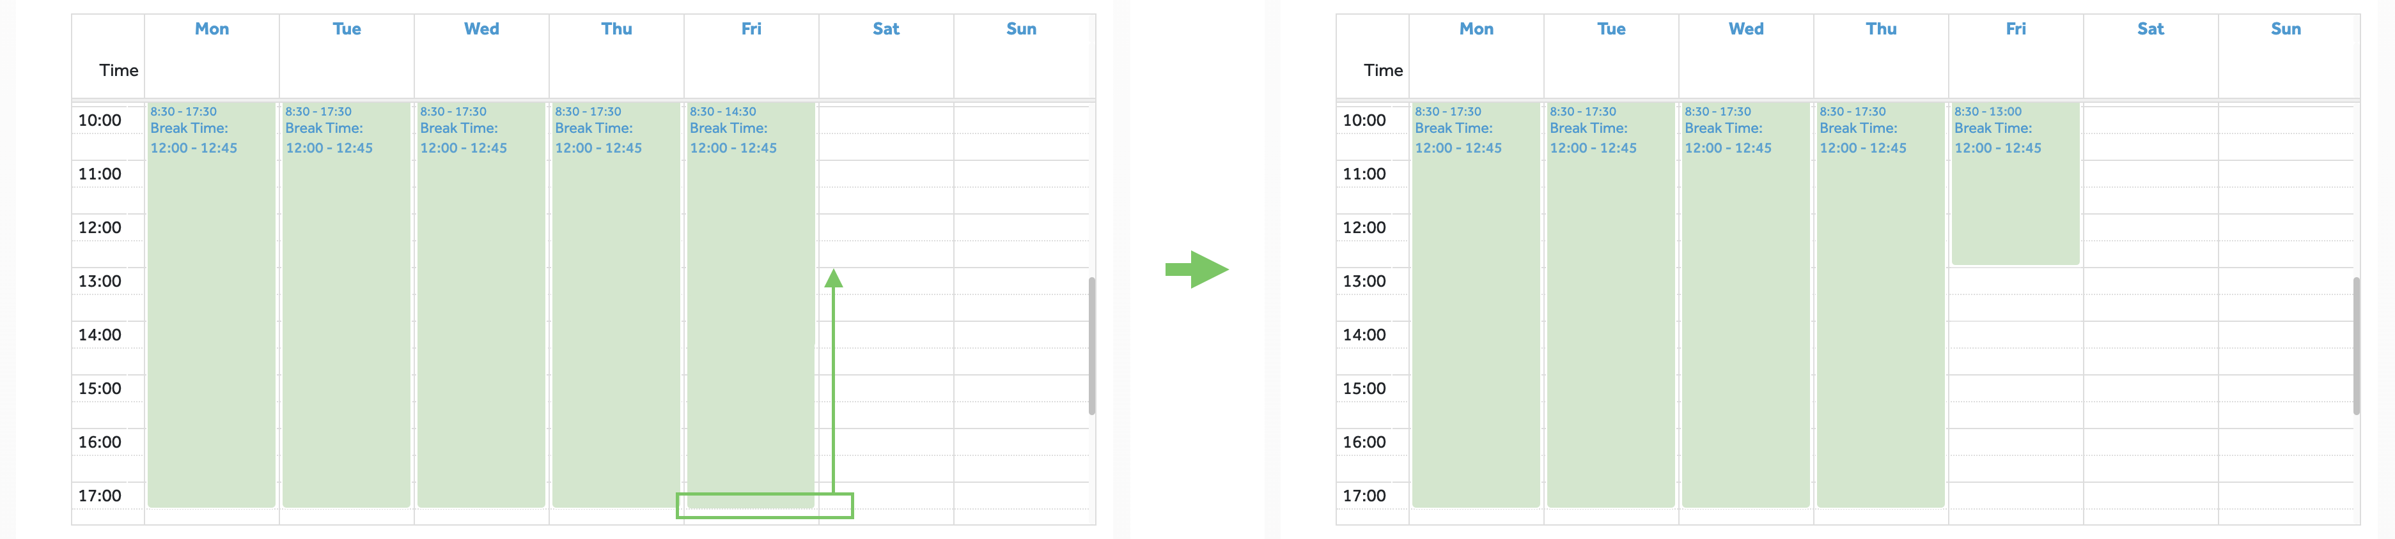Click Tuesday's shift block in left calendar

346,307
